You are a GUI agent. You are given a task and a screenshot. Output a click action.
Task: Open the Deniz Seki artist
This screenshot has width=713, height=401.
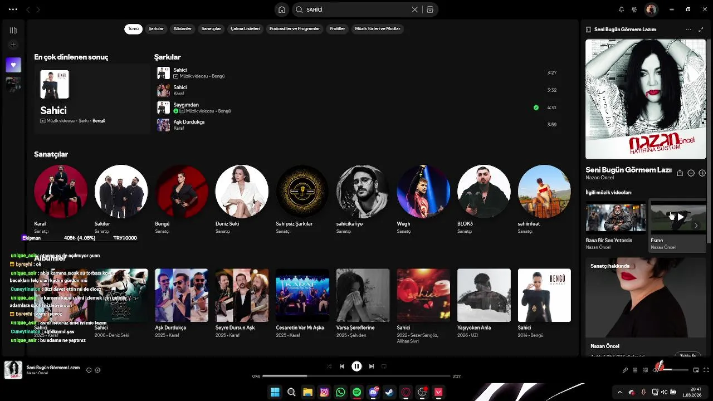tap(242, 191)
